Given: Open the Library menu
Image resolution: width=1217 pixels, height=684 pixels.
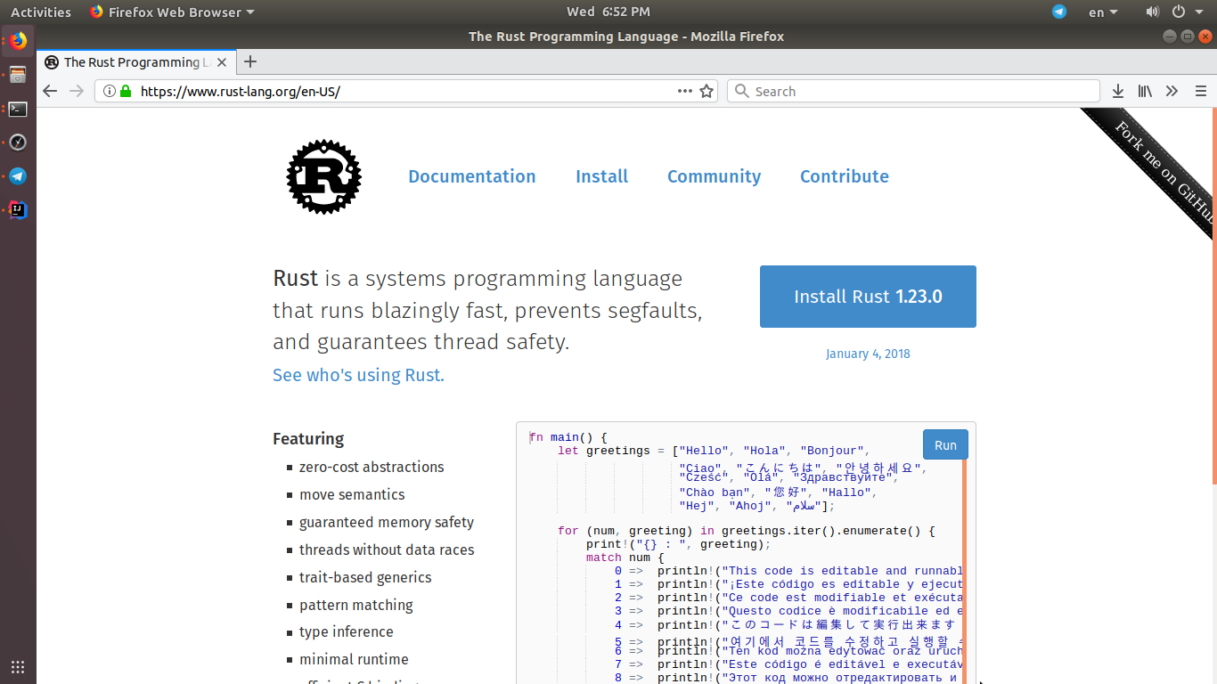Looking at the screenshot, I should click(x=1145, y=91).
